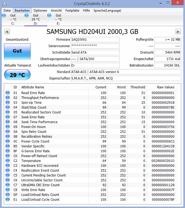Click status orb of Seek Time Performance row
This screenshot has height=208, width=185.
8,122
